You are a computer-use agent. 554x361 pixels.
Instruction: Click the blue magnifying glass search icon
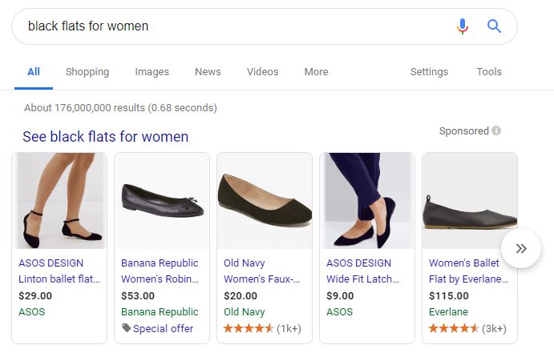click(494, 26)
